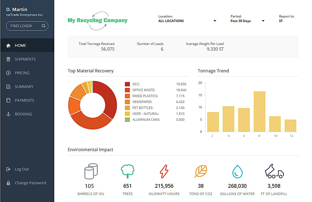Click Average Weight value 9.330 ST
The height and width of the screenshot is (202, 312).
coord(215,49)
